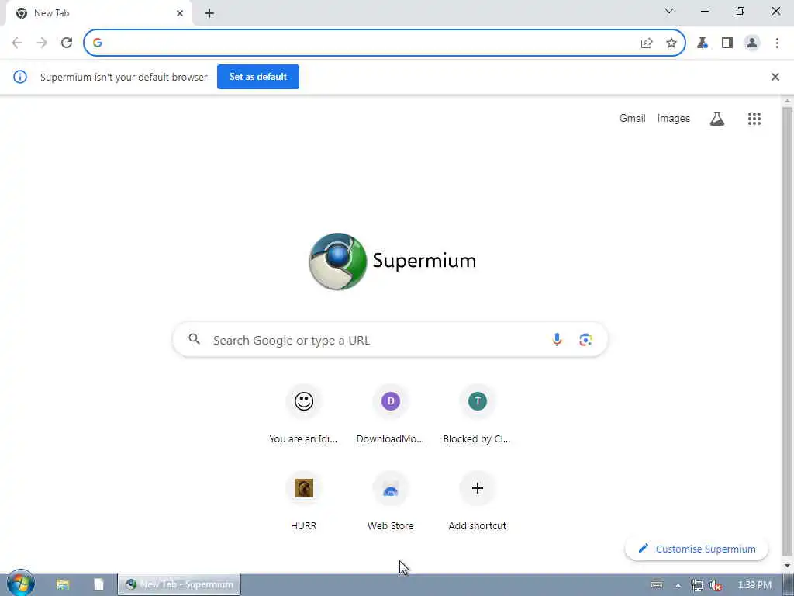Click the back navigation arrow
794x596 pixels.
pos(17,43)
